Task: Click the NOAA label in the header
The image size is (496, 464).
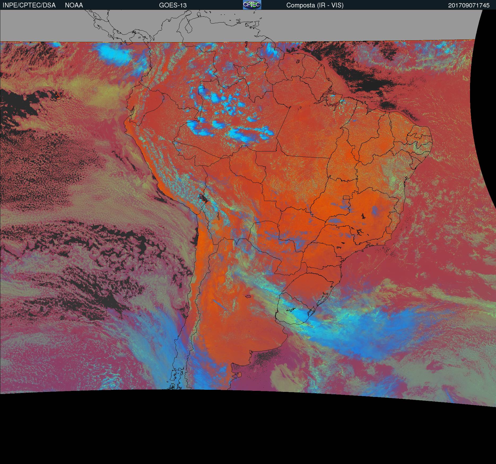Action: pos(74,5)
